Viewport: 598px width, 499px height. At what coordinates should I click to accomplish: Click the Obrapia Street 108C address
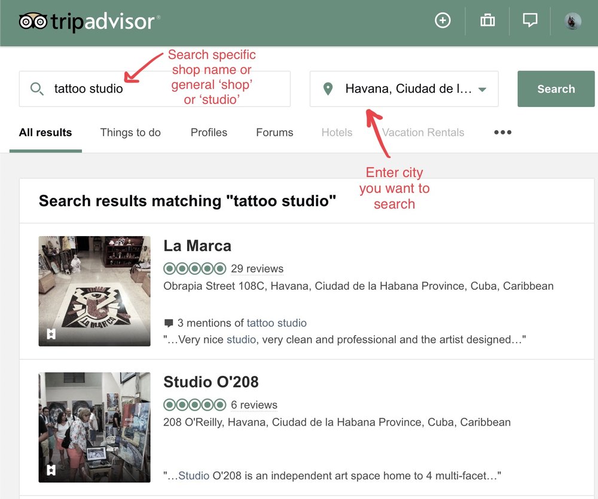pyautogui.click(x=358, y=286)
